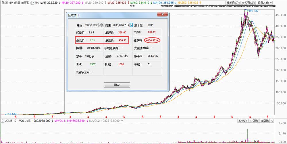Click the 加指标 button

coord(253,121)
